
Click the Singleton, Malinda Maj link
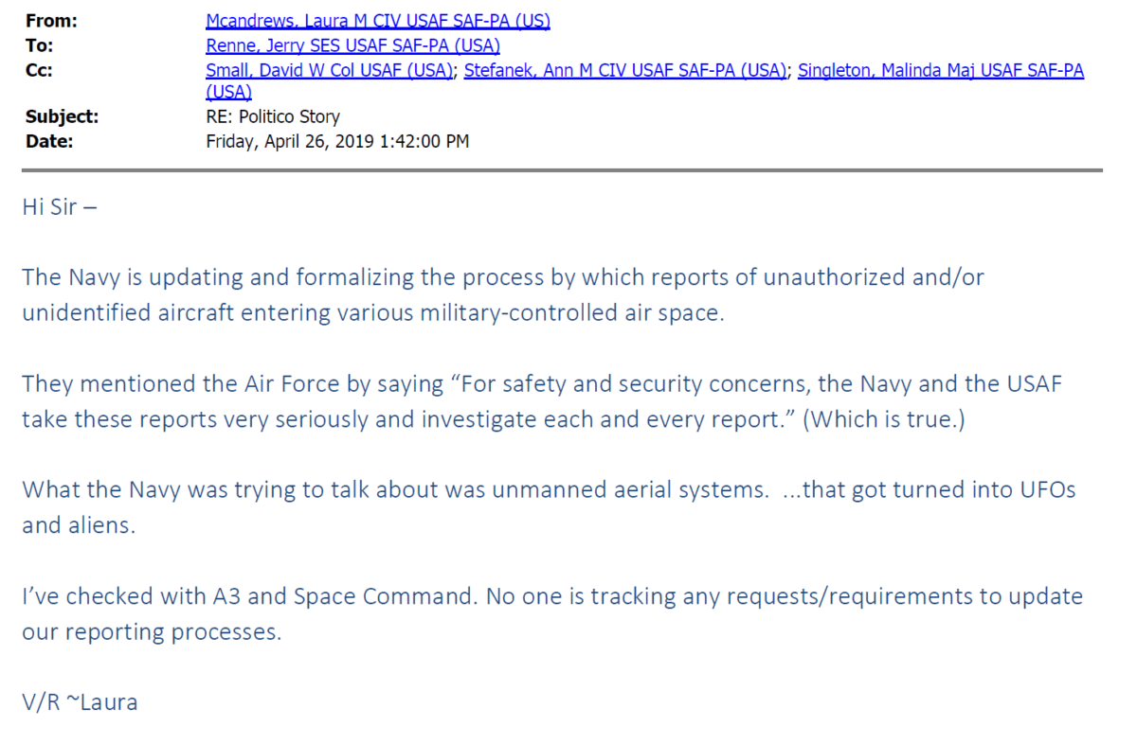click(x=941, y=69)
